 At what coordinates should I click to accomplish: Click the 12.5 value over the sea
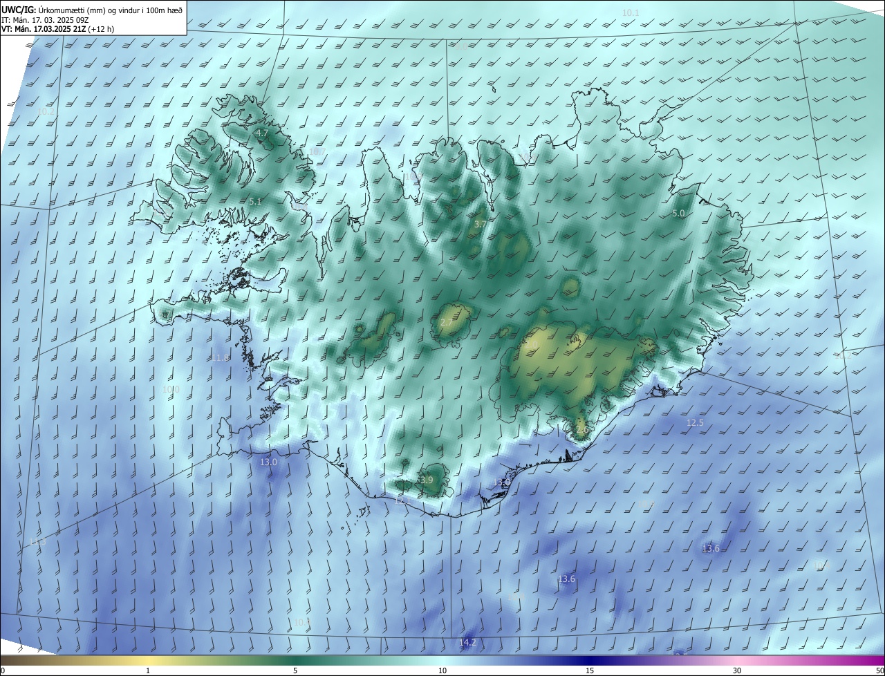(x=695, y=422)
